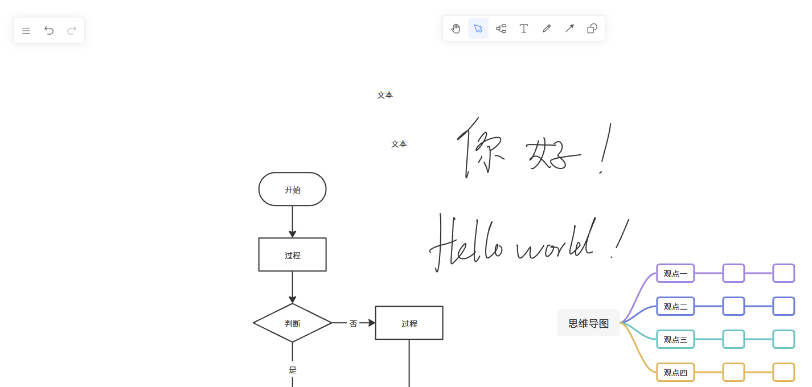The image size is (812, 387).
Task: Open the shapes tool
Action: [x=591, y=28]
